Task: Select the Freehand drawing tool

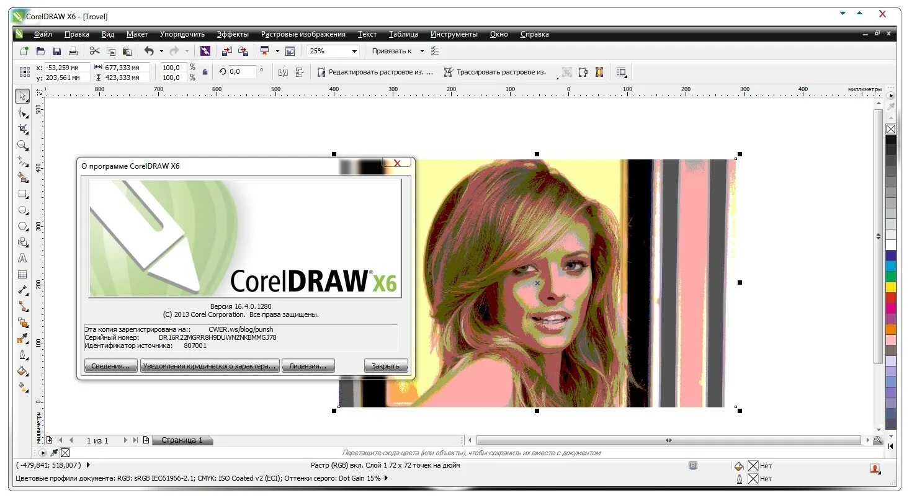Action: [x=23, y=161]
